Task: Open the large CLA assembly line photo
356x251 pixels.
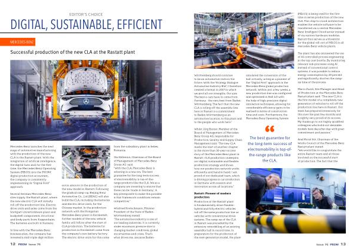Action: pos(86,100)
